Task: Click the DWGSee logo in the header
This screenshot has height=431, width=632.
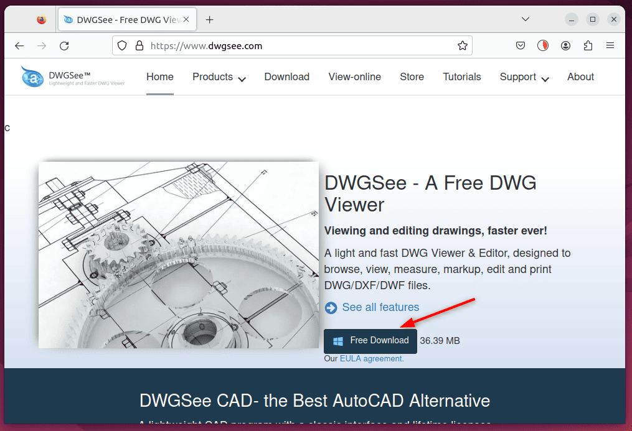Action: 73,77
